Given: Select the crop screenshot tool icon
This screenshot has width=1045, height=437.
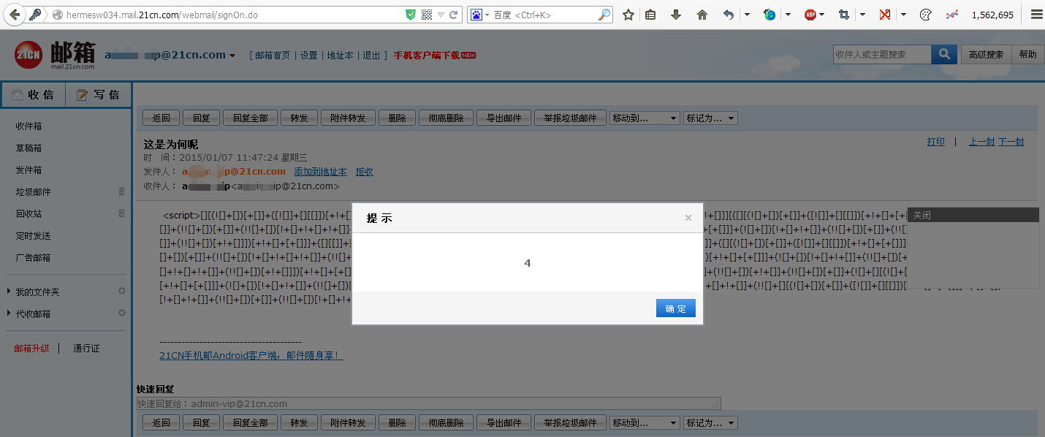Looking at the screenshot, I should (x=844, y=15).
